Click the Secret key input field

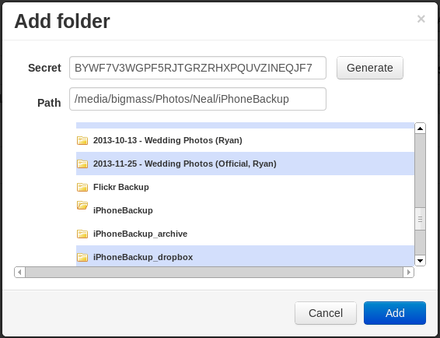coord(197,68)
